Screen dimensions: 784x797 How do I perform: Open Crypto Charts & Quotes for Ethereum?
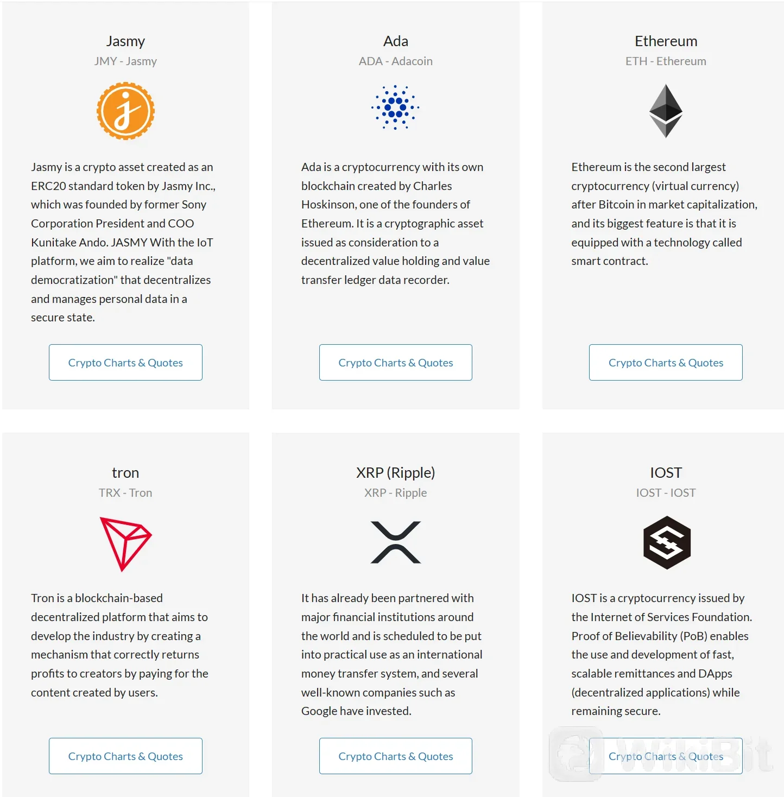pos(666,363)
